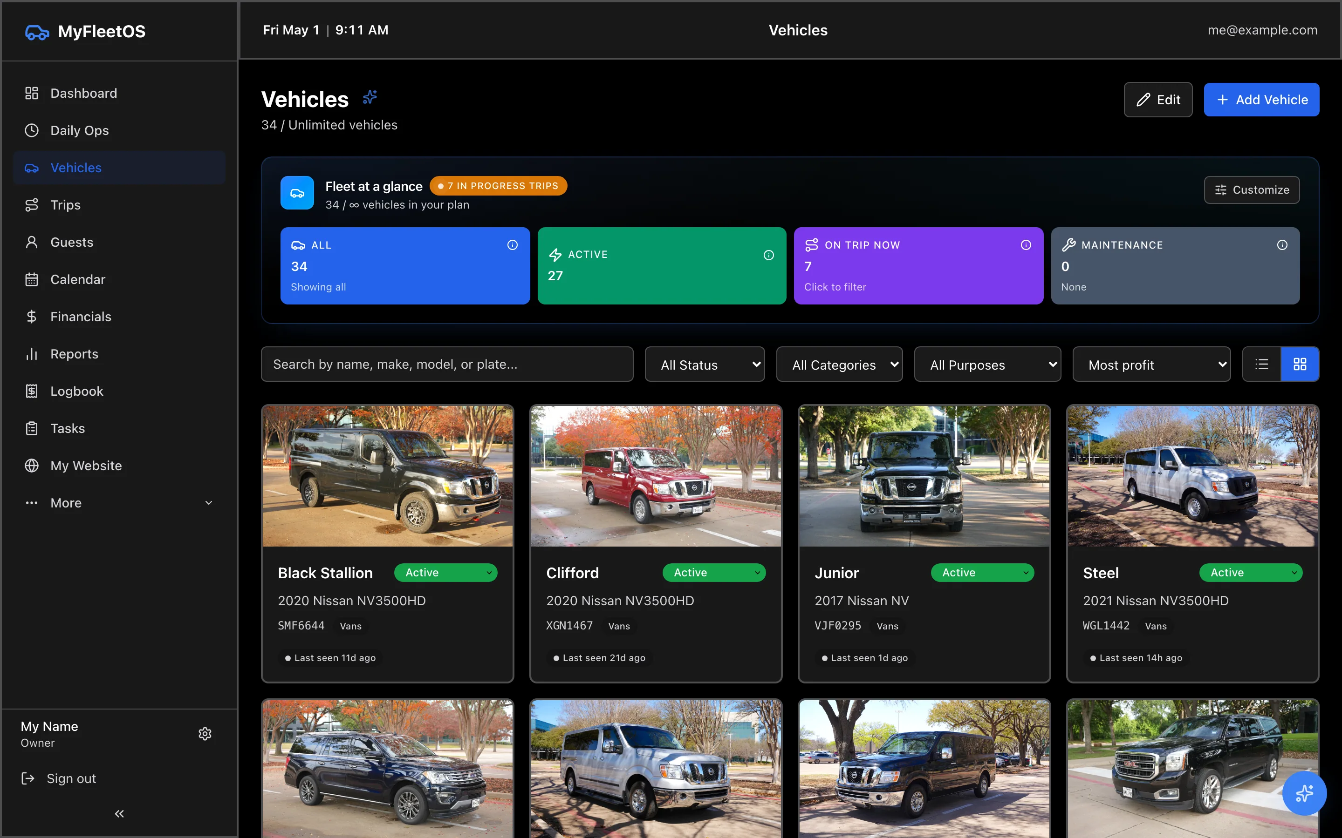The width and height of the screenshot is (1342, 838).
Task: Open settings gear next to My Name
Action: 205,734
